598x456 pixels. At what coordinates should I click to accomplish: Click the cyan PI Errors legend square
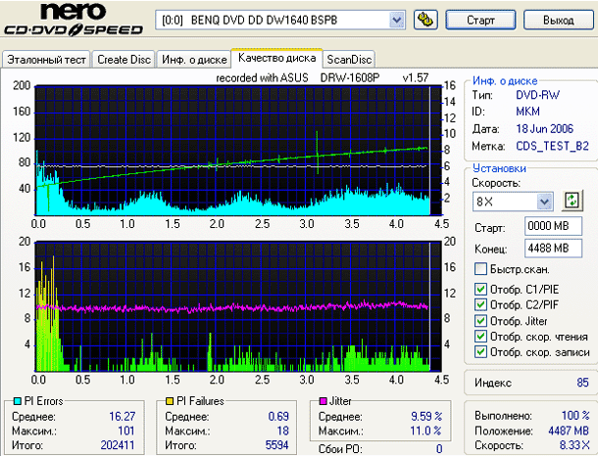[18, 401]
